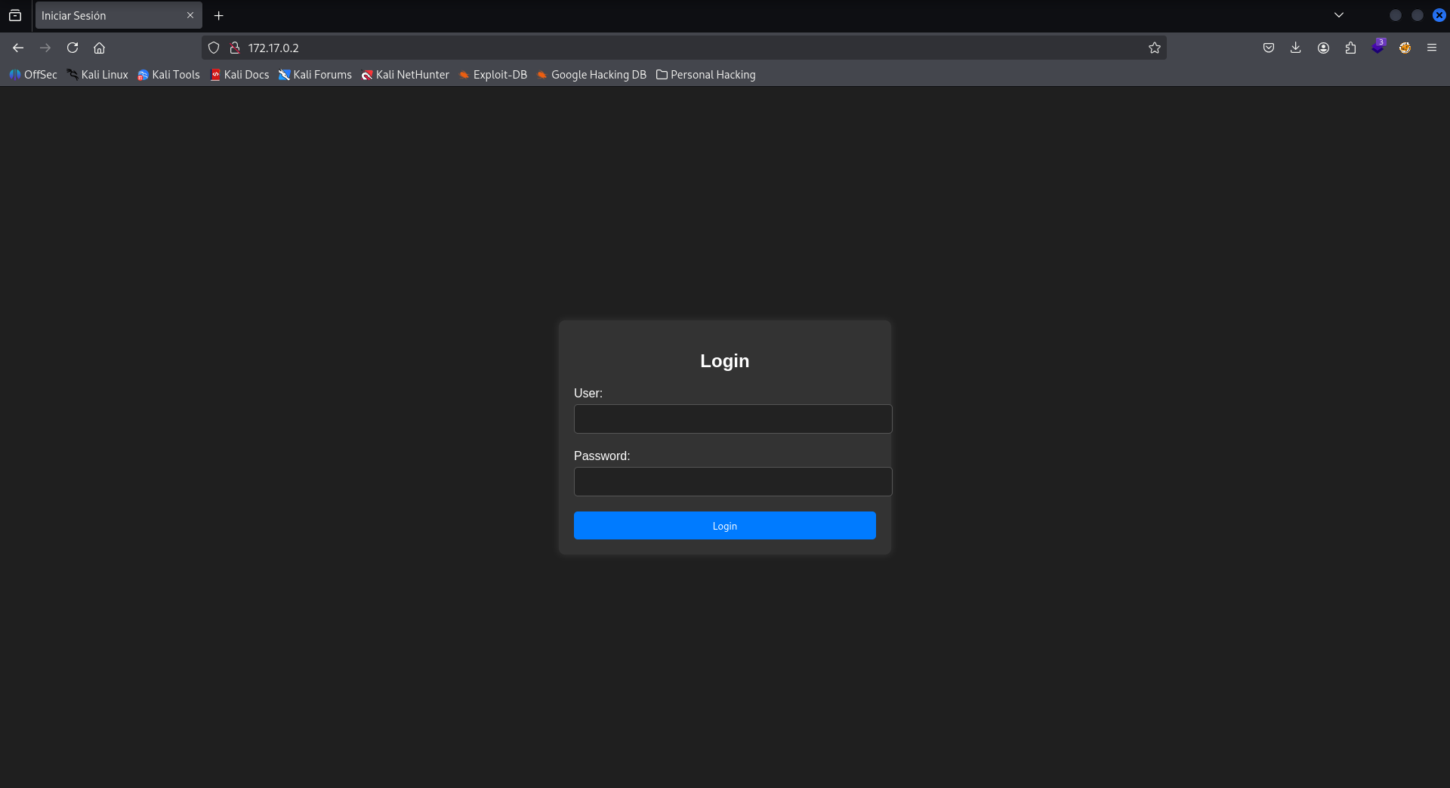
Task: Open Firefox View in the tab bar
Action: click(x=15, y=15)
